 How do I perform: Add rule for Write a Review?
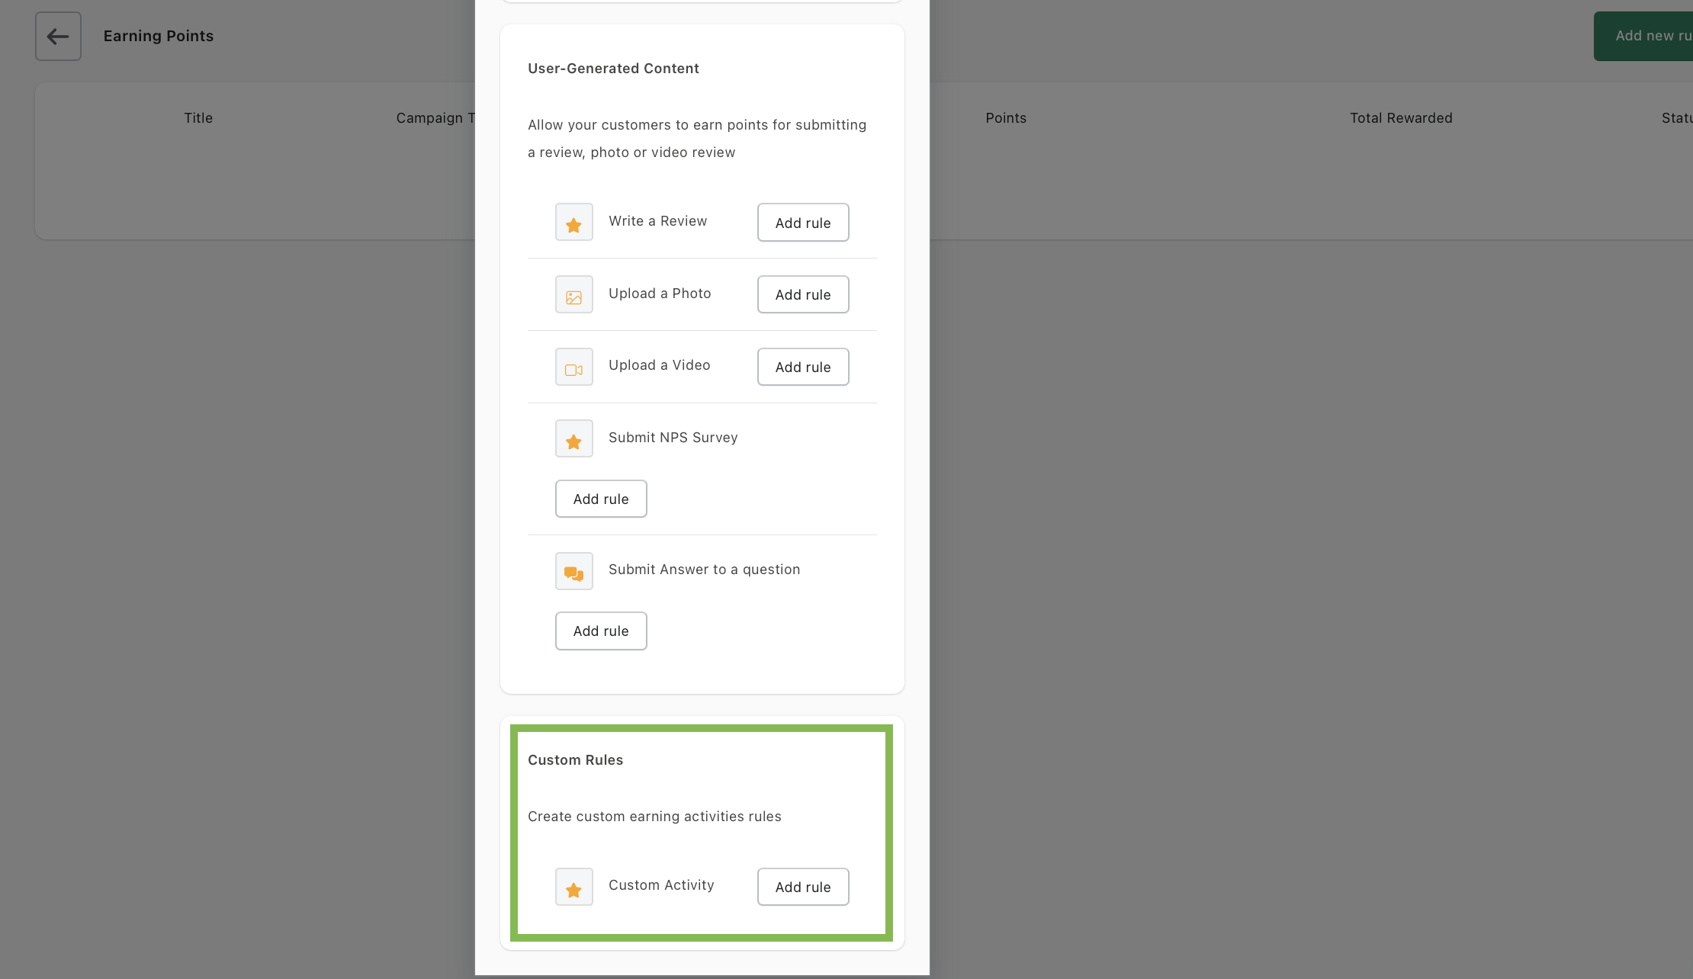point(803,222)
